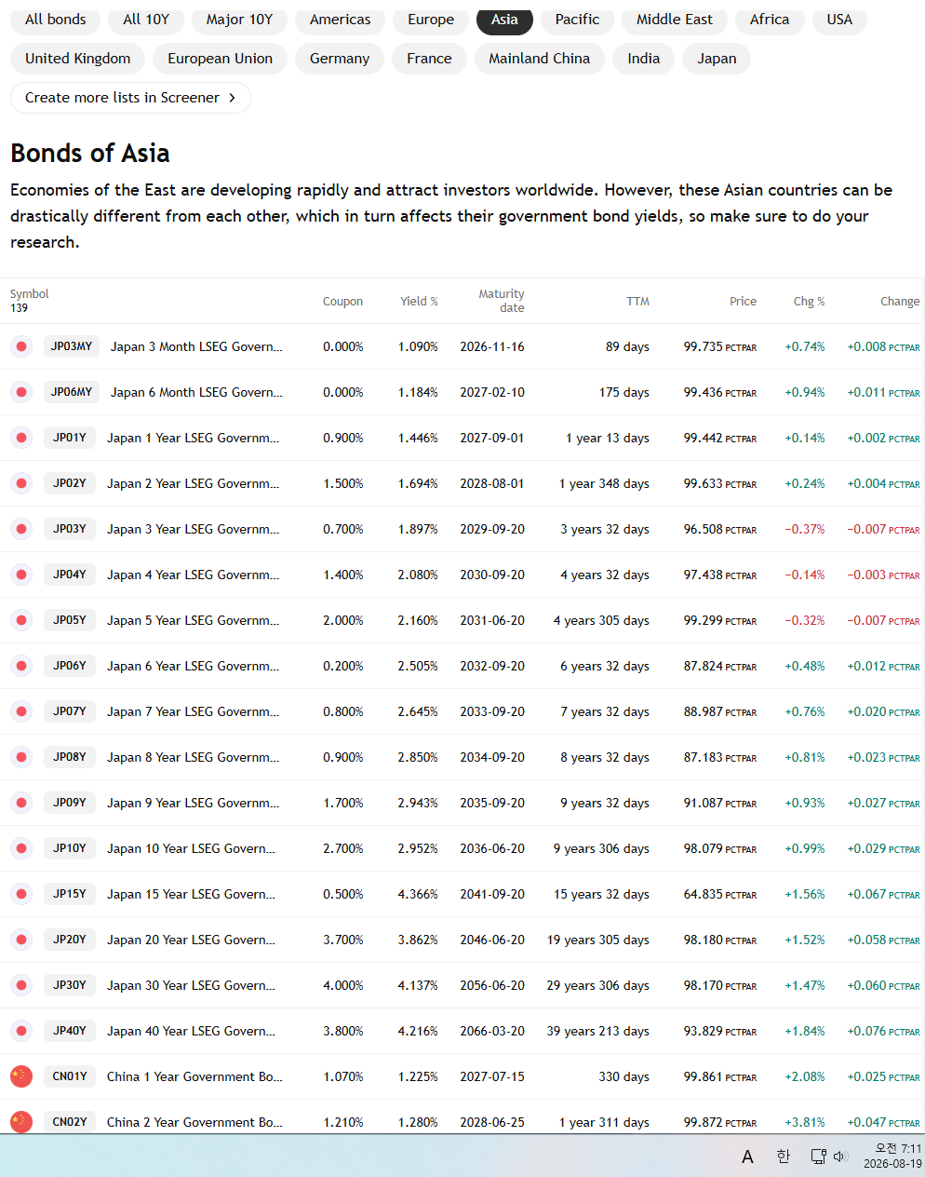Sort by Change column header
The height and width of the screenshot is (1177, 925).
tap(900, 302)
